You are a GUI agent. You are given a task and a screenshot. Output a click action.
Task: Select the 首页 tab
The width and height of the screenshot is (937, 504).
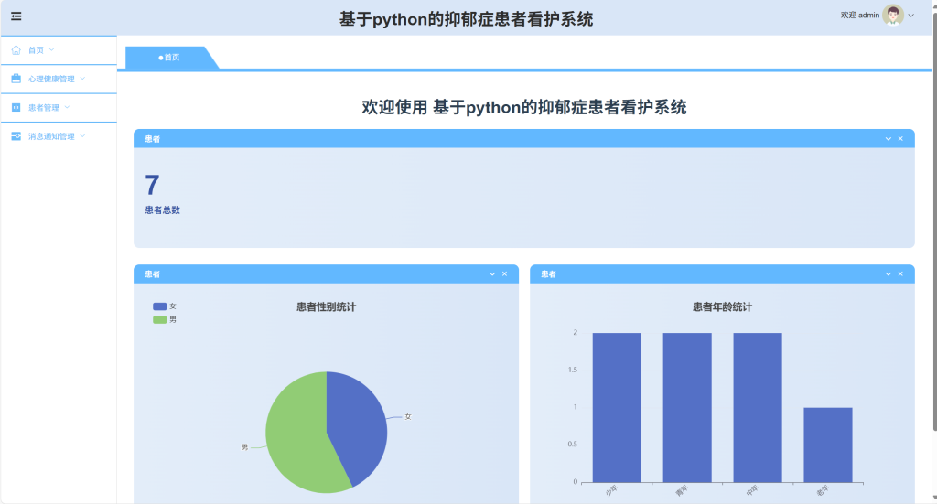(x=169, y=58)
